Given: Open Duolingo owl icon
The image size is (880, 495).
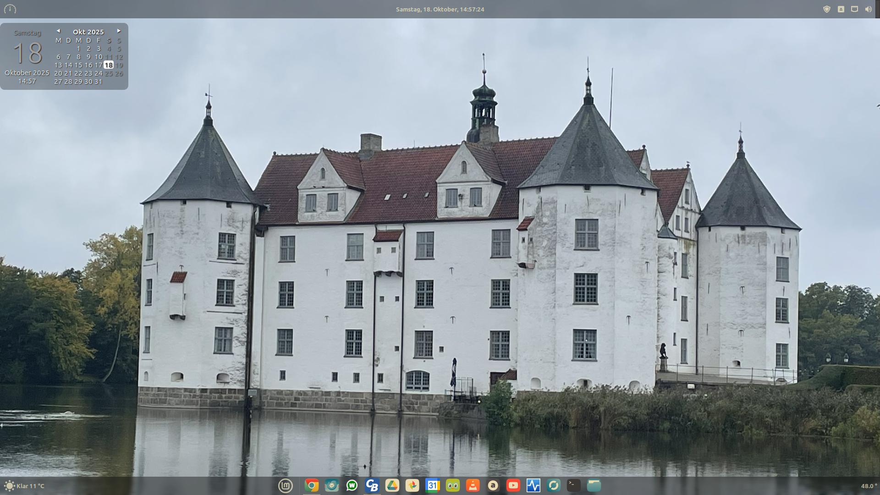Looking at the screenshot, I should 452,485.
